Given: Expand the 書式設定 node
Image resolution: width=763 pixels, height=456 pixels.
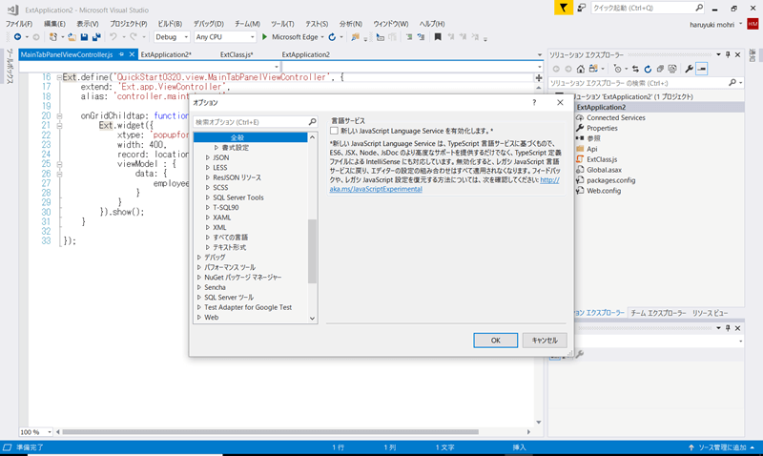Looking at the screenshot, I should (x=217, y=148).
